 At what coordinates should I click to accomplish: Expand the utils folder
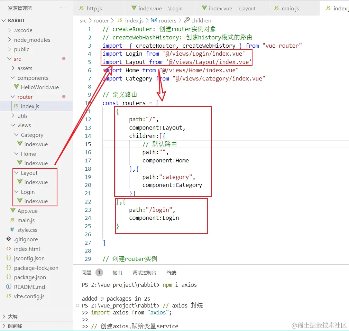(x=13, y=116)
